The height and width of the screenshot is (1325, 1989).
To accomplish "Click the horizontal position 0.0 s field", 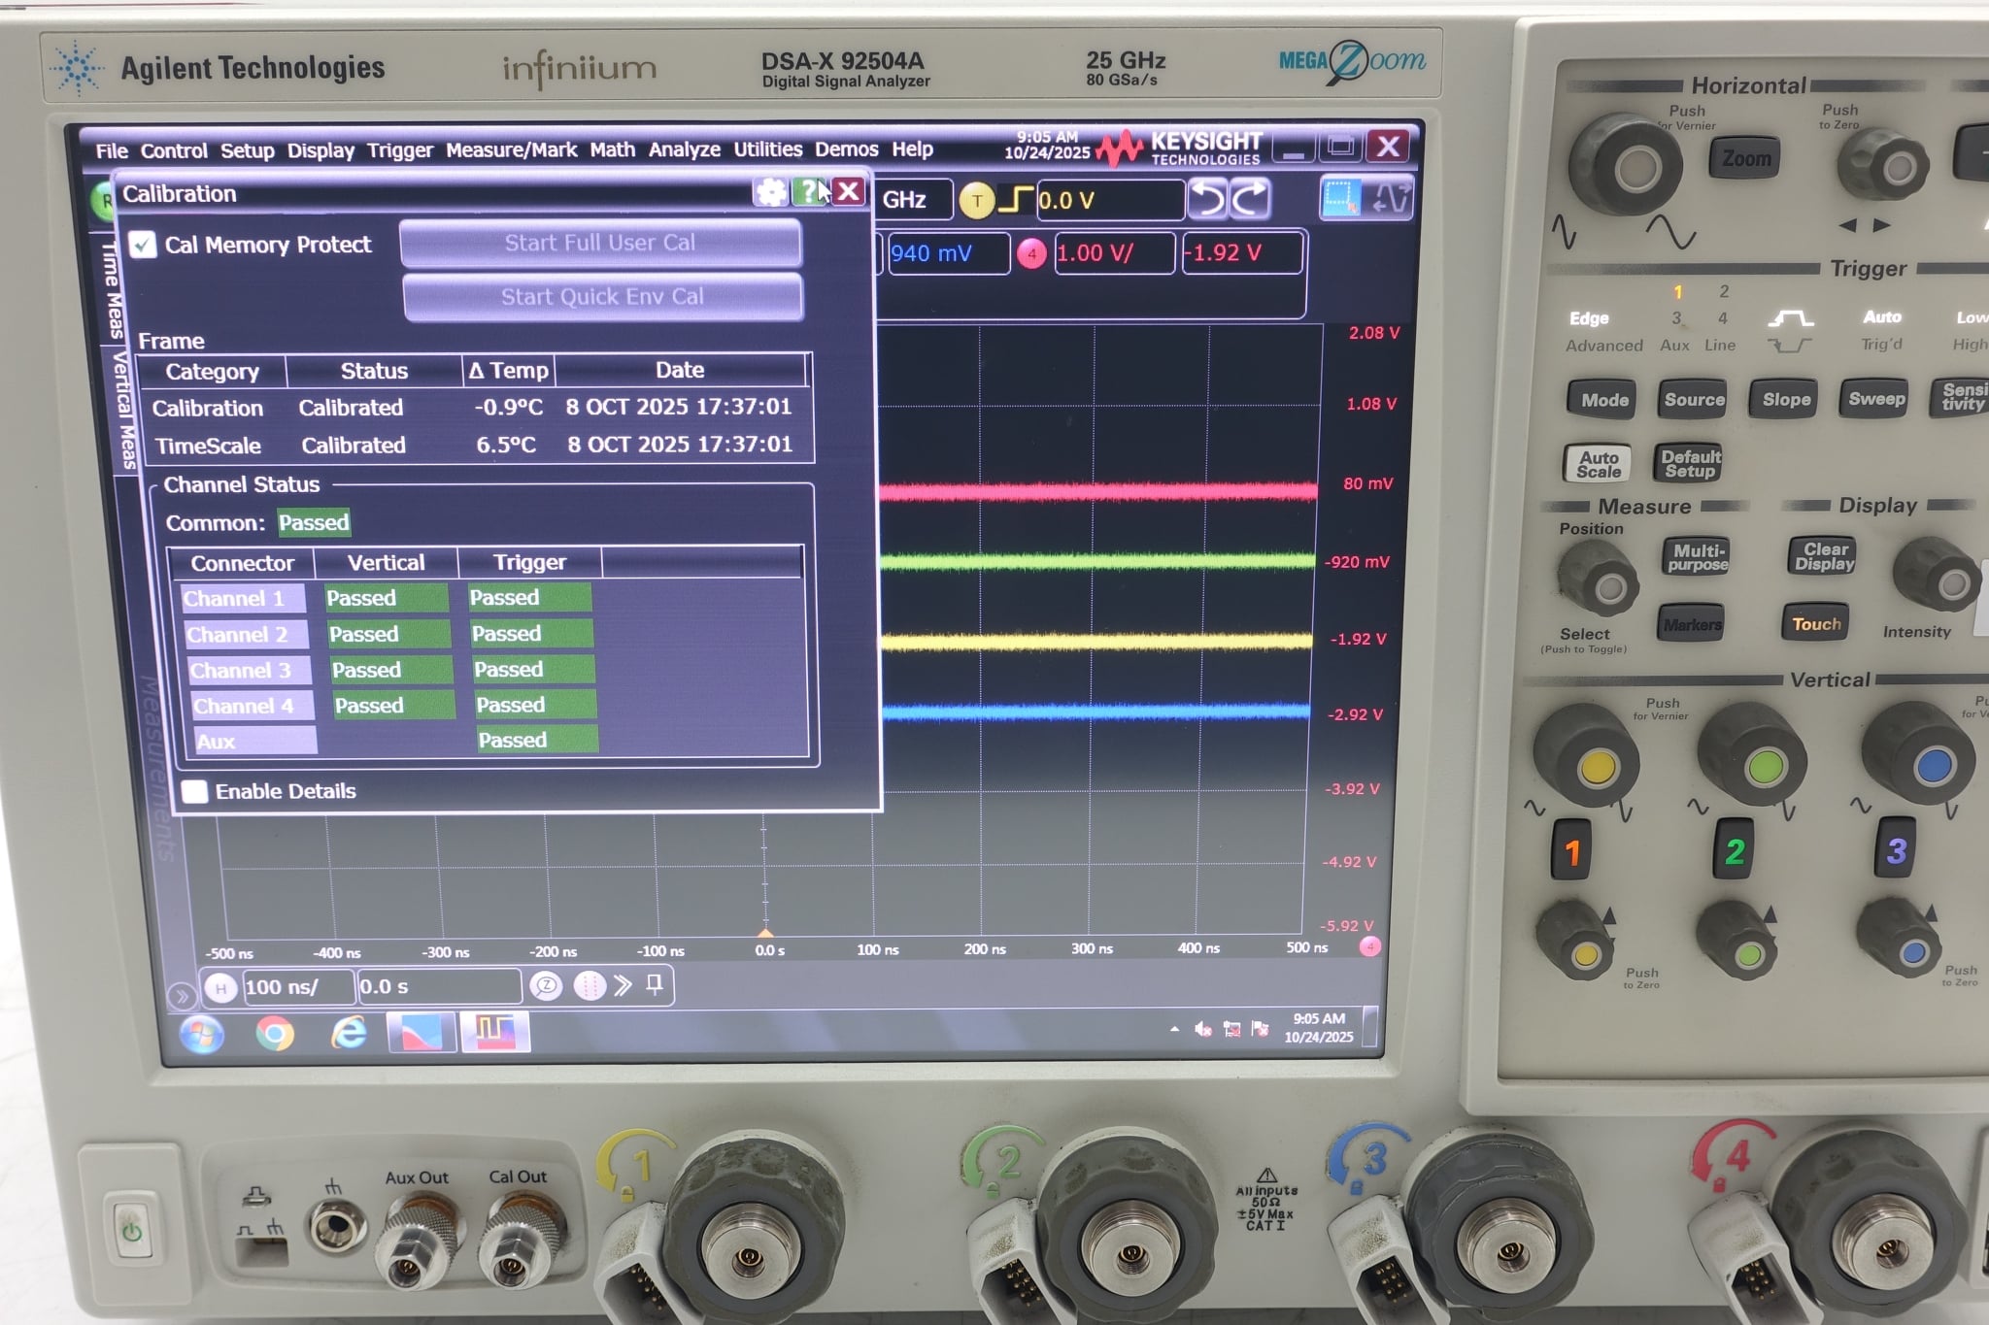I will (439, 986).
